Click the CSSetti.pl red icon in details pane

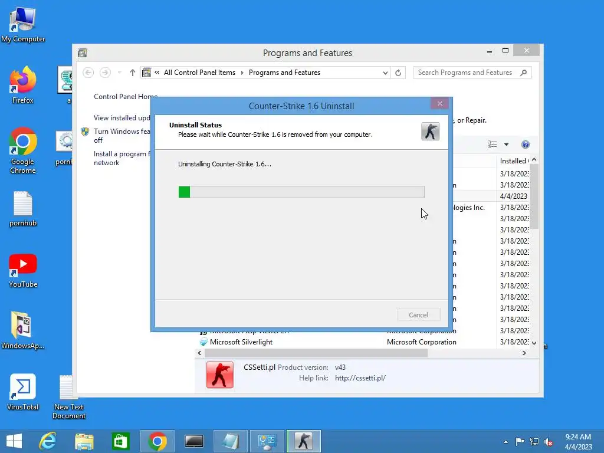[220, 375]
